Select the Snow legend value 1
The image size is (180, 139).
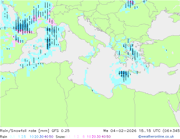click(x=75, y=137)
